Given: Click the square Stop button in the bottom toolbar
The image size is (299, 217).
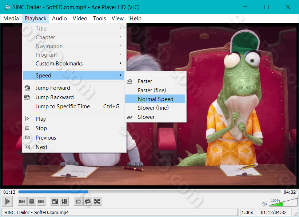Looking at the screenshot, I should [32, 201].
